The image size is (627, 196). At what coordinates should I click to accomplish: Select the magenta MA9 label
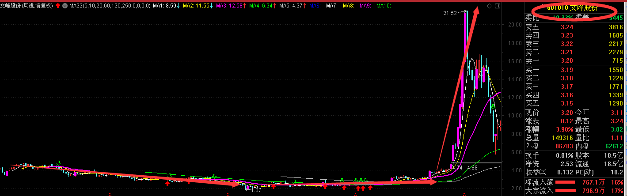366,6
